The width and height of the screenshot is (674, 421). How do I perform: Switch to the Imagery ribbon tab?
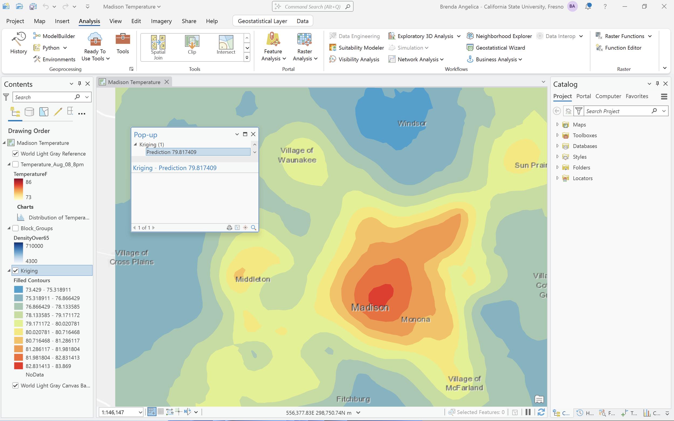[x=161, y=21]
